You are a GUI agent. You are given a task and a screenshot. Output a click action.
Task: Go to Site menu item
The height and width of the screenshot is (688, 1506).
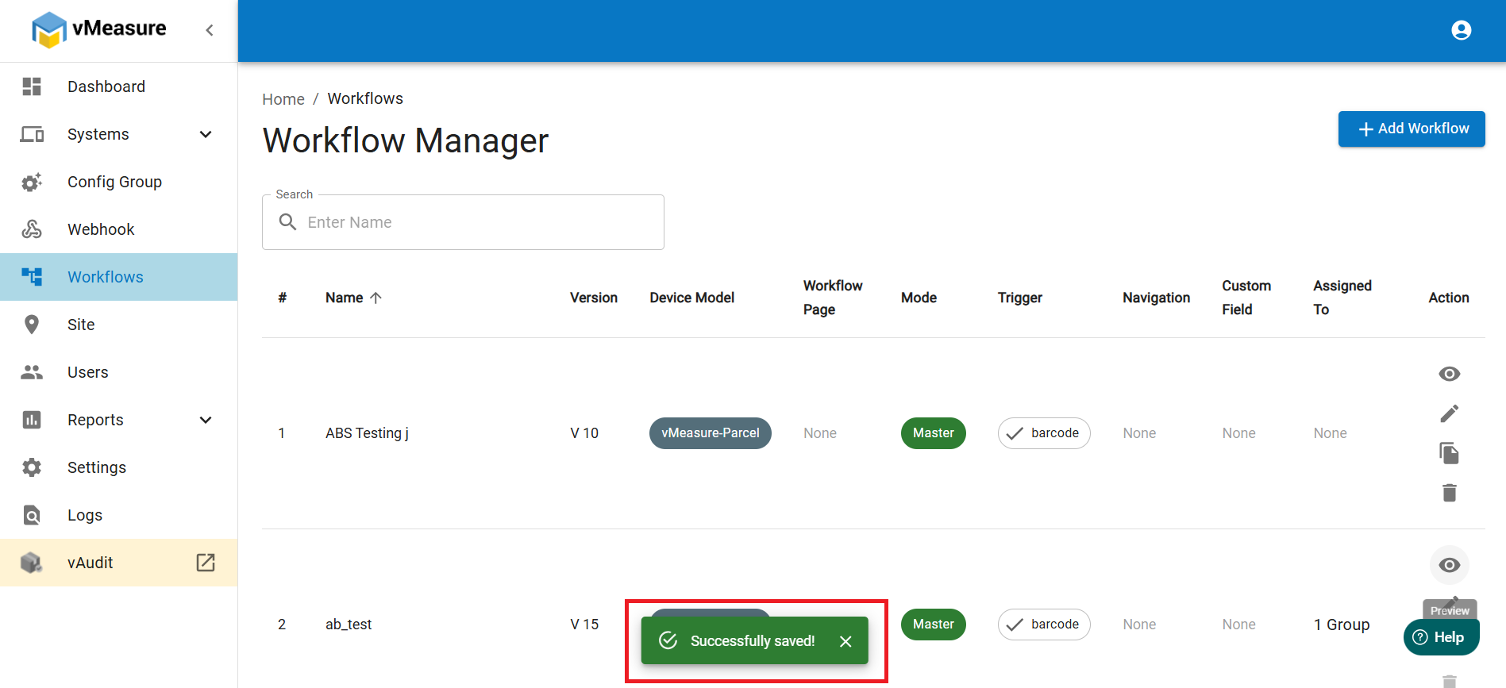pyautogui.click(x=119, y=325)
